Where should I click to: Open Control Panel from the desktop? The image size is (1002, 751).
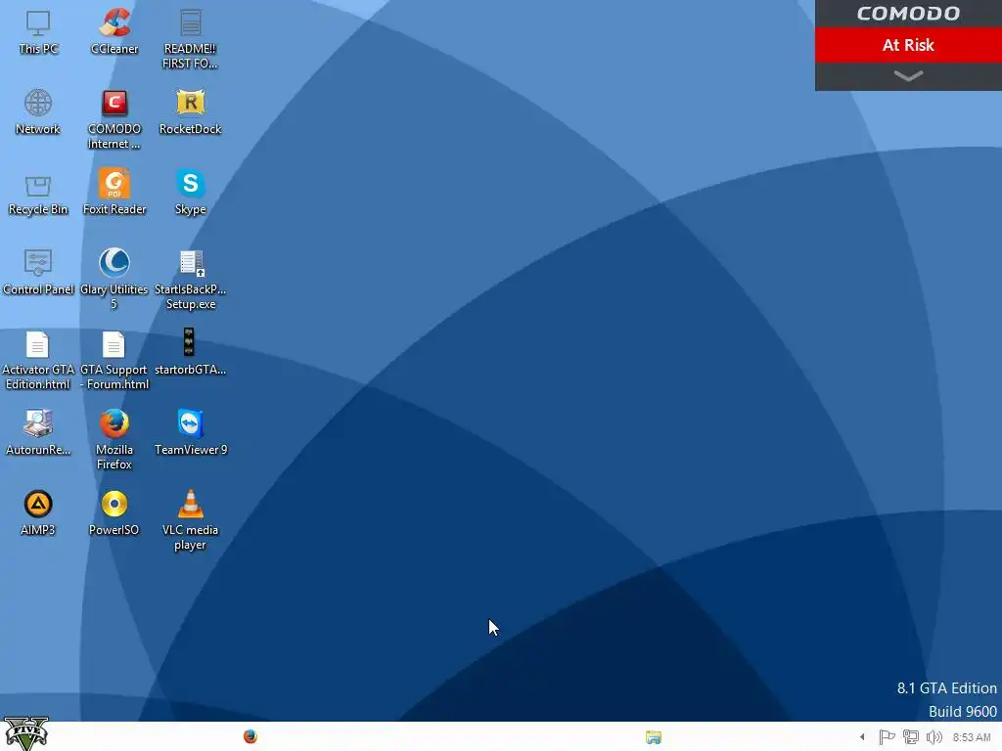38,273
